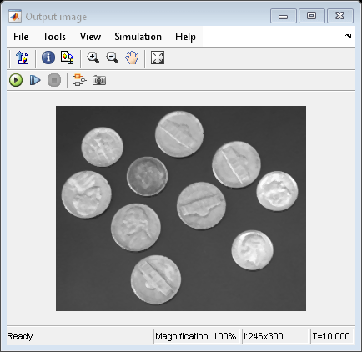Viewport: 362px width, 352px height.
Task: Activate the Zoom Out magnifier
Action: [113, 58]
